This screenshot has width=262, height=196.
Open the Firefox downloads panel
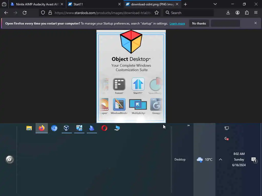tap(228, 13)
